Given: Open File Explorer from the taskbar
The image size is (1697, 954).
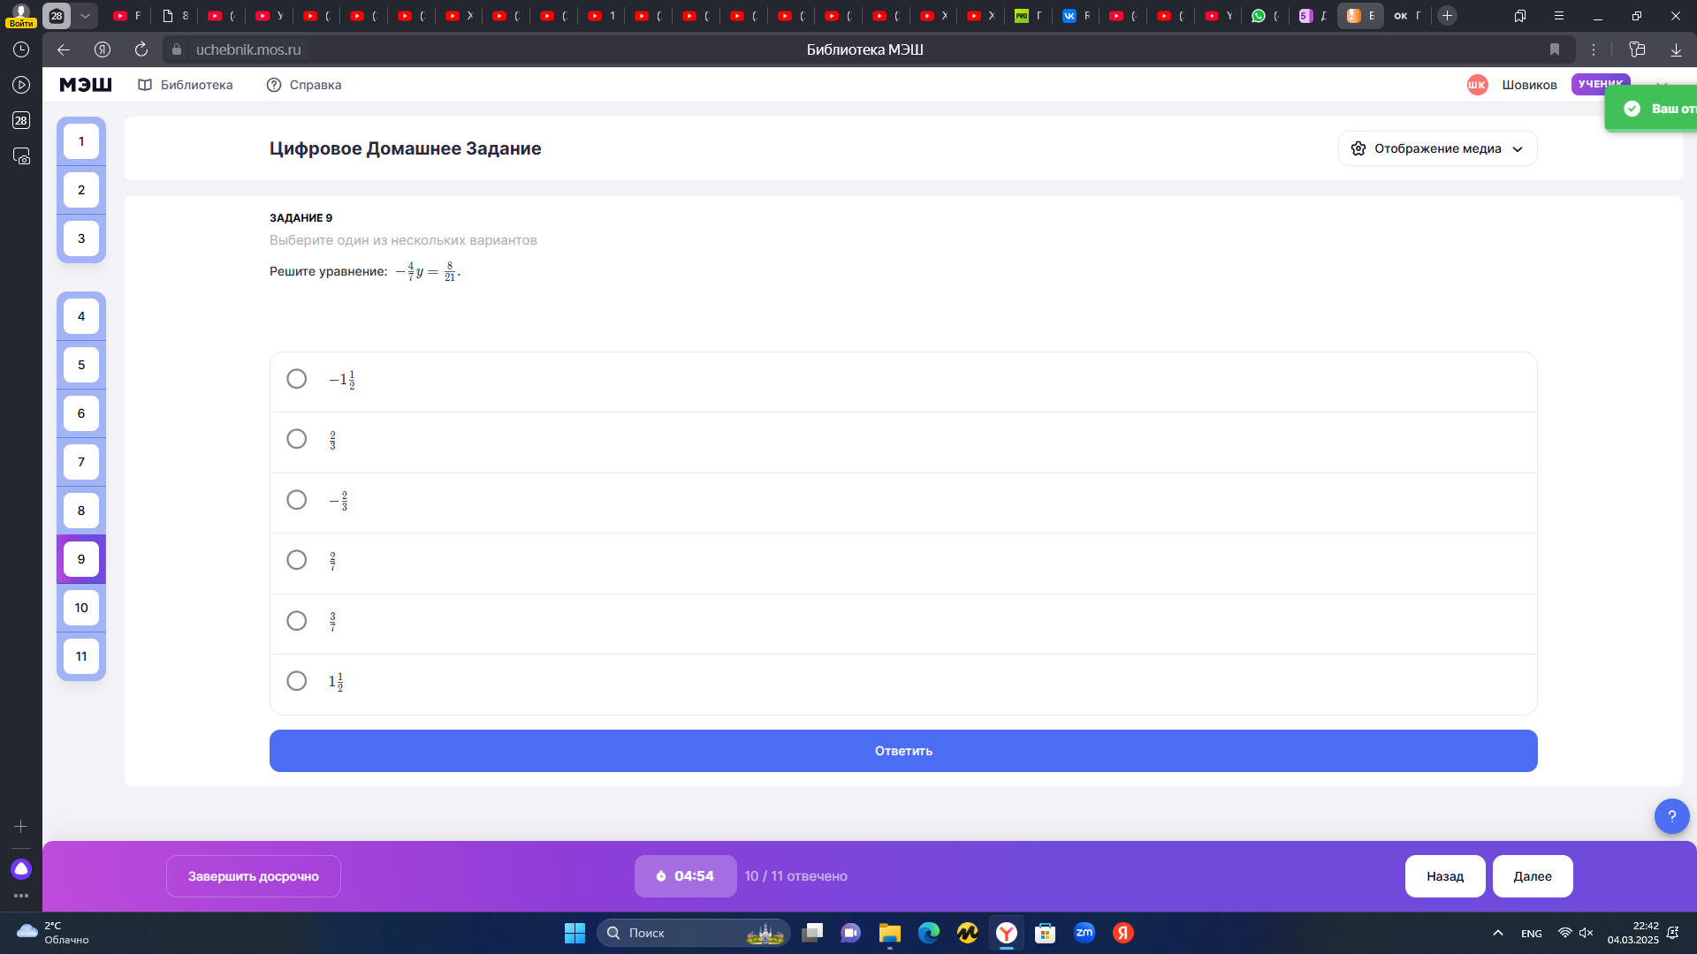Looking at the screenshot, I should (x=889, y=933).
